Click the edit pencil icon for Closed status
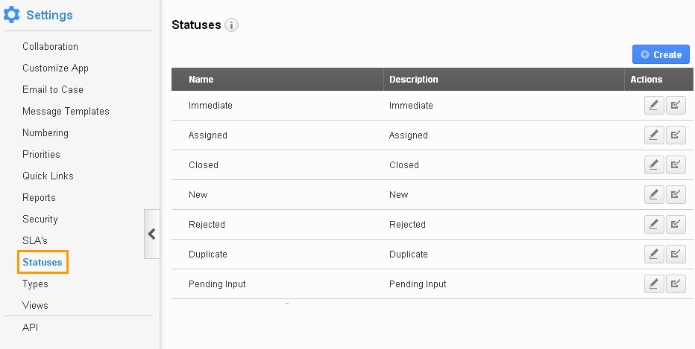 tap(654, 165)
